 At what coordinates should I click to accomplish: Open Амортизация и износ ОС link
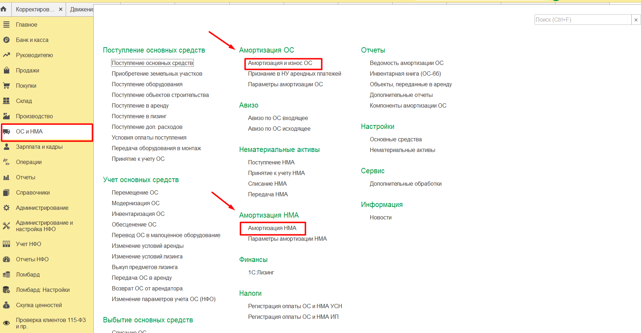[x=280, y=63]
